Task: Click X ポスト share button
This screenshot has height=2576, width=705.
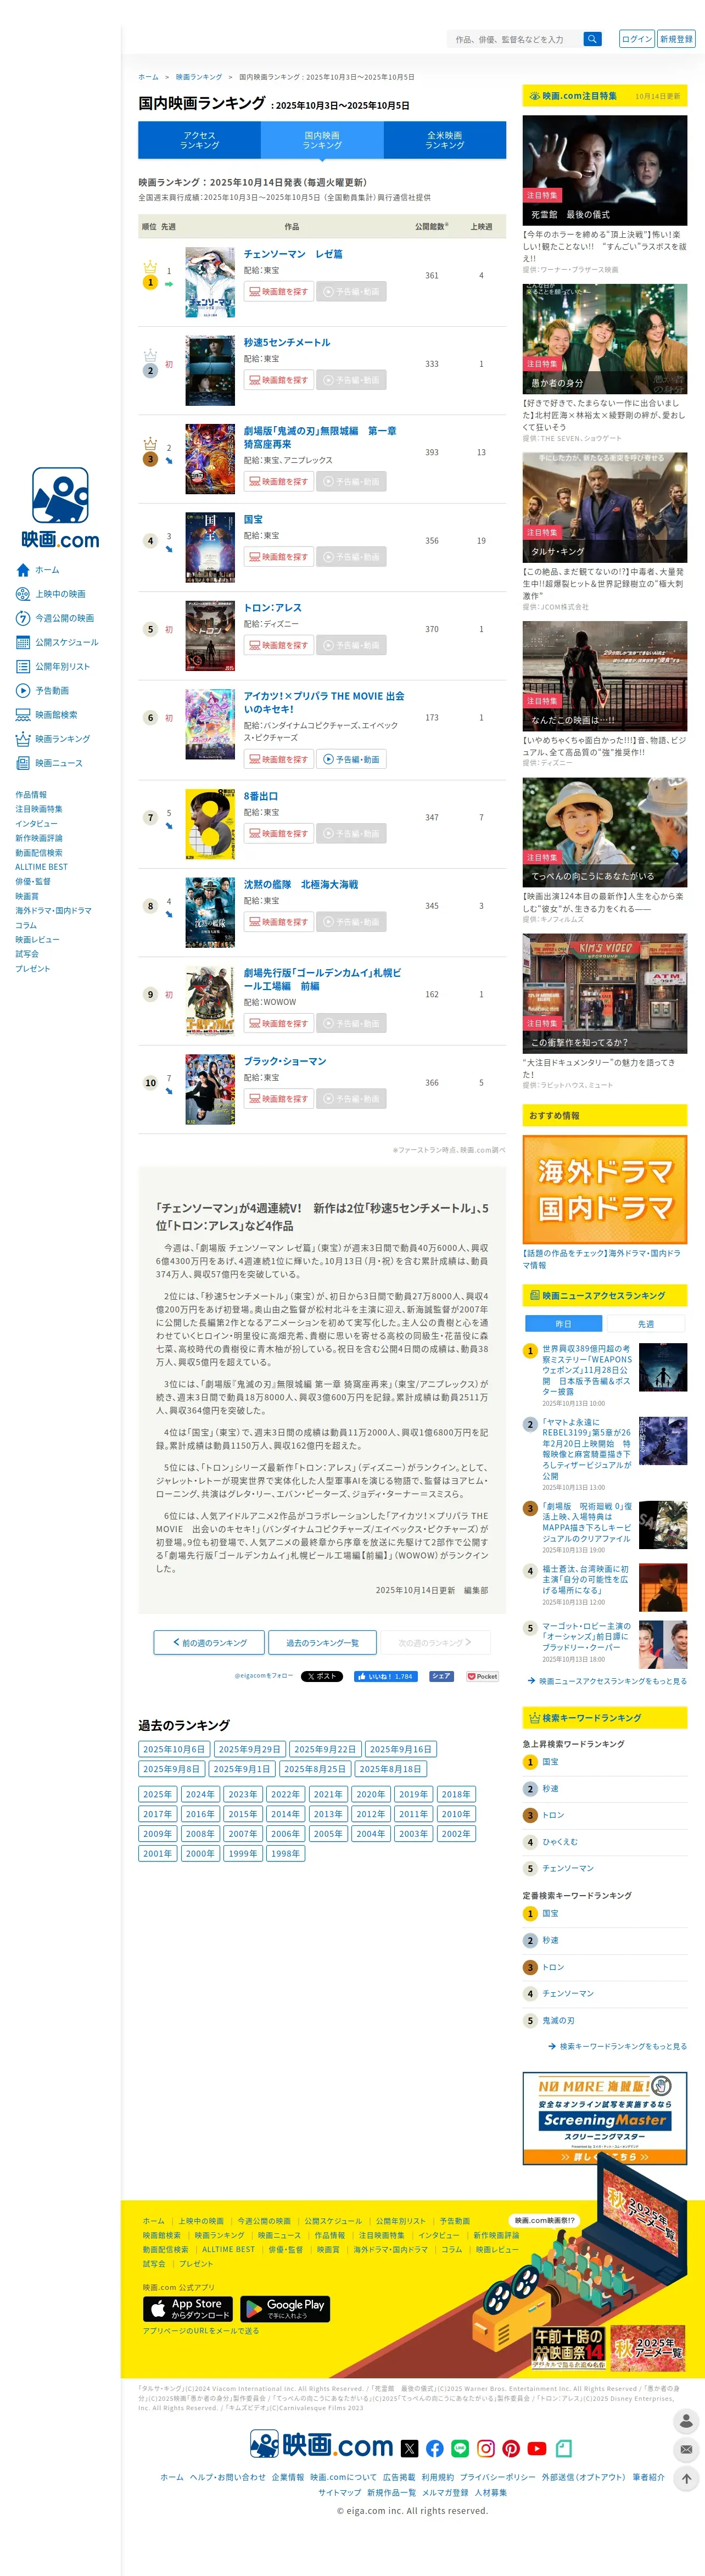Action: pyautogui.click(x=322, y=1677)
